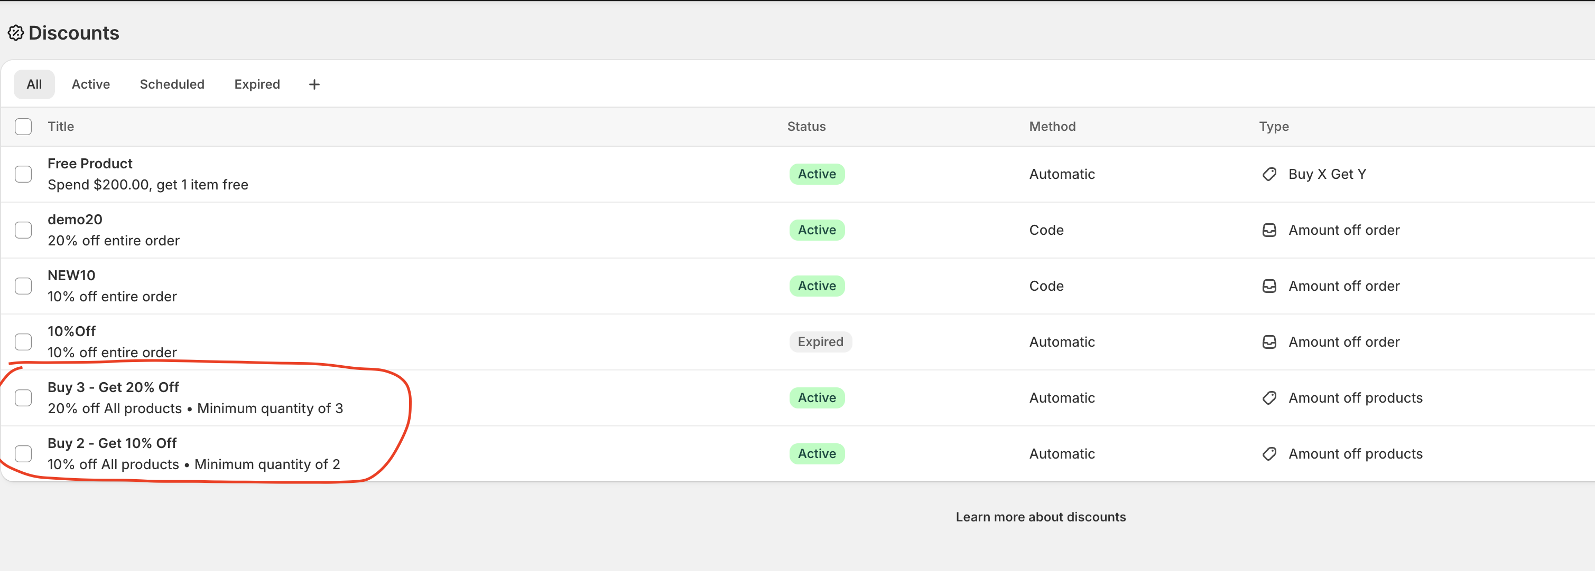Click Buy 3 row's product tag icon
The image size is (1595, 571).
1269,398
